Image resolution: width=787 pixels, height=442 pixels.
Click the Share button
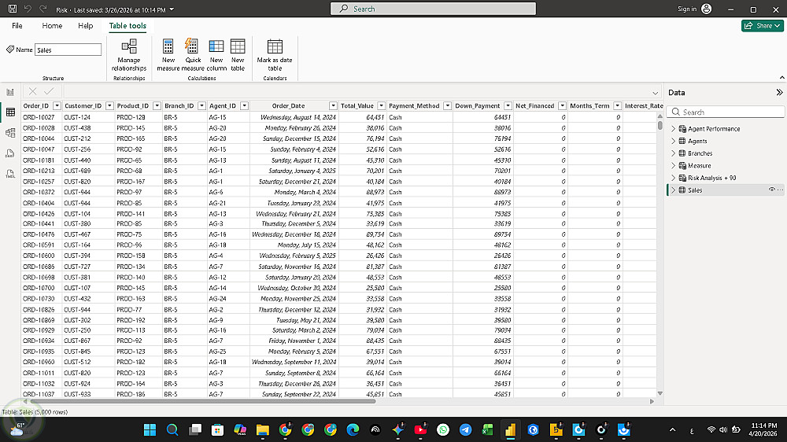coord(763,26)
